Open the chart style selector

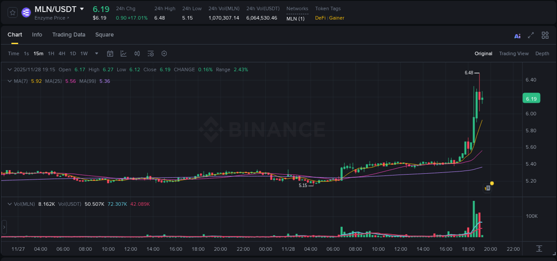123,53
